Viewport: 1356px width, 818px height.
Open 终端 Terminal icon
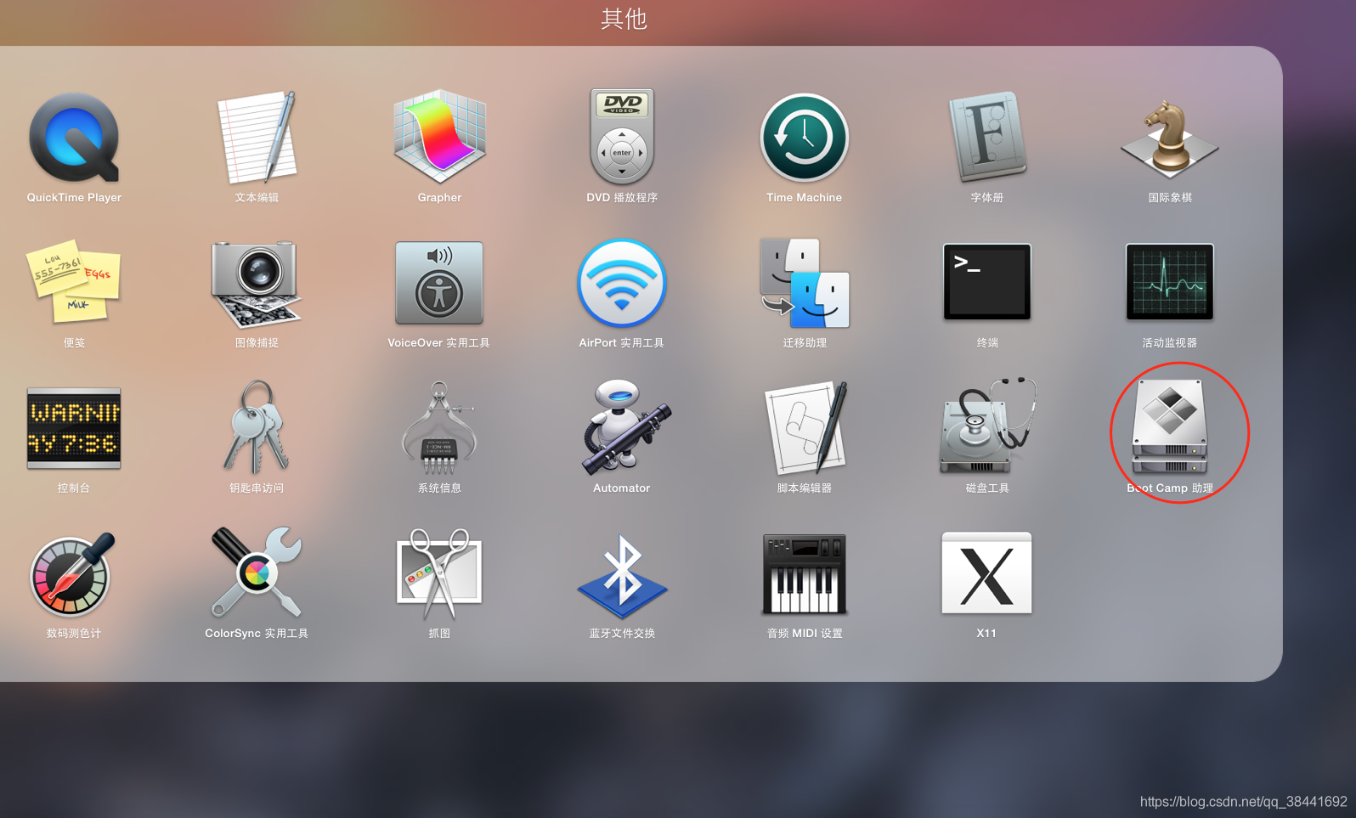click(x=987, y=282)
